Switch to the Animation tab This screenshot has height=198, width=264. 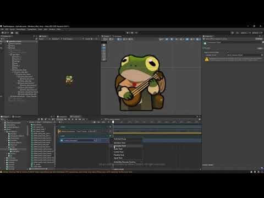click(x=62, y=117)
